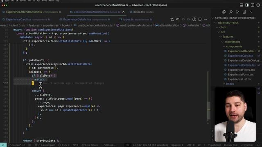Open errors and warnings count in status bar
This screenshot has height=147, width=262.
[64, 145]
